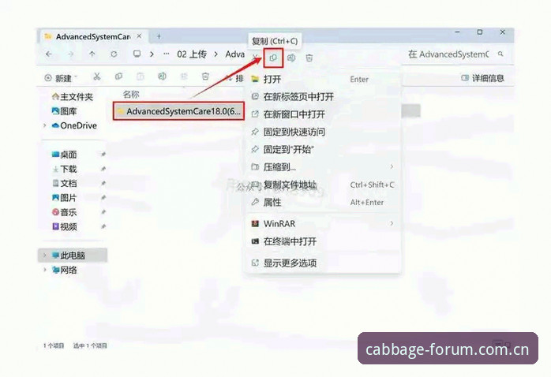Open 图库 in sidebar

tap(64, 111)
